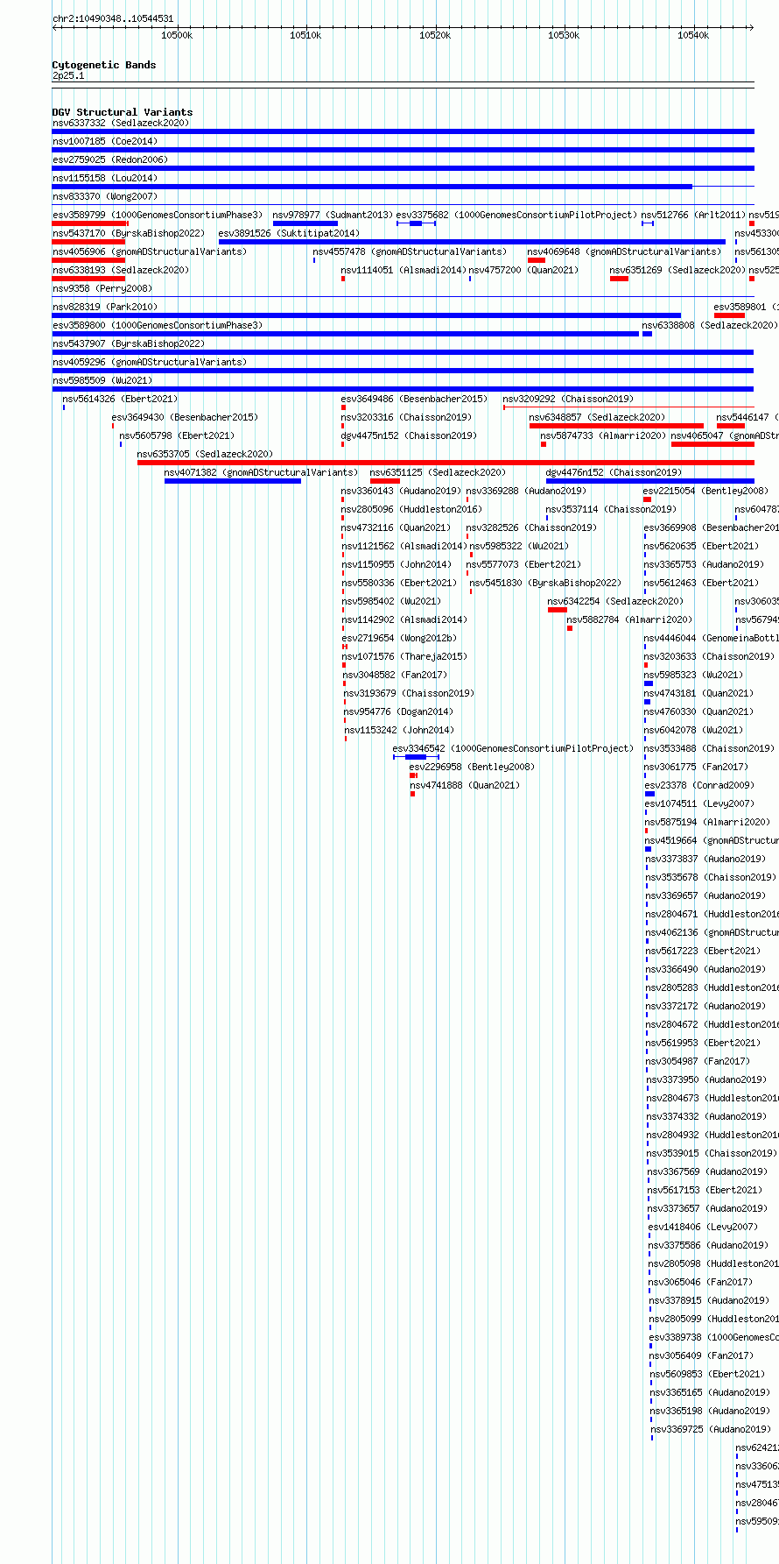Select nsv5882784 (Almarri2020) variant
This screenshot has height=1564, width=779.
click(x=629, y=620)
